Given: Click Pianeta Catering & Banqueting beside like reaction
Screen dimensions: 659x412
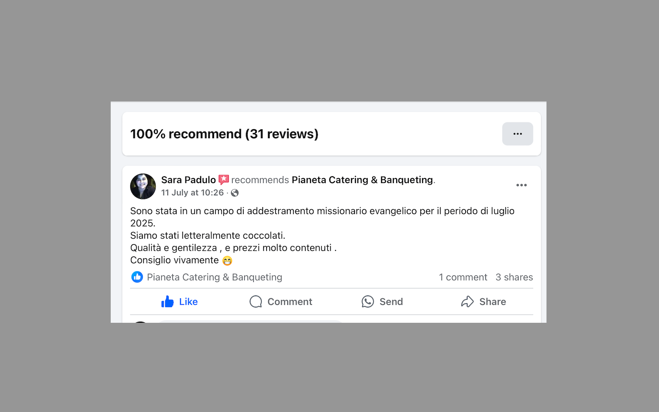Looking at the screenshot, I should (214, 277).
